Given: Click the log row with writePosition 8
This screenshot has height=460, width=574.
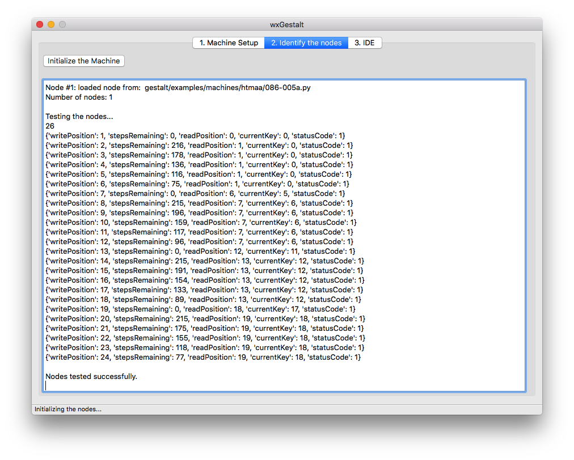Looking at the screenshot, I should [199, 203].
